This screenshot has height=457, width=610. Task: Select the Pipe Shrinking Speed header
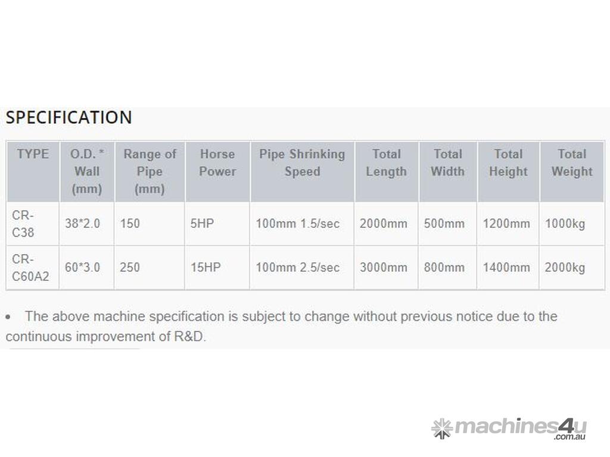[x=302, y=162]
